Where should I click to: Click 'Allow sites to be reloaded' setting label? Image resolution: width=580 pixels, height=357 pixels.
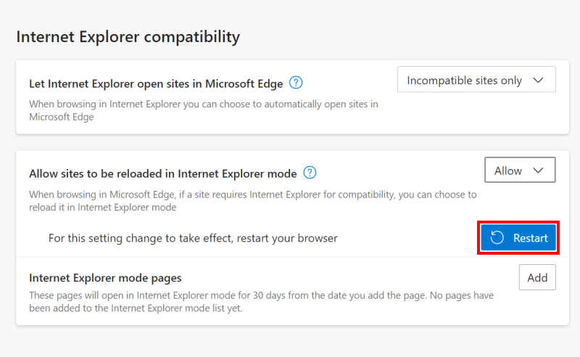tap(163, 174)
